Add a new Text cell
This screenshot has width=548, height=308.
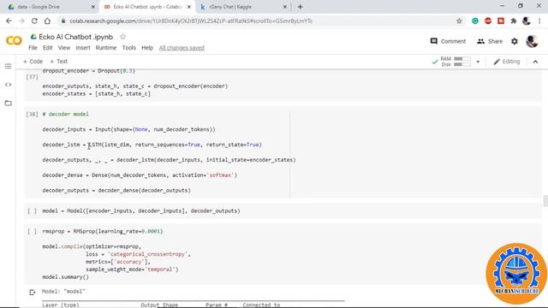point(58,62)
